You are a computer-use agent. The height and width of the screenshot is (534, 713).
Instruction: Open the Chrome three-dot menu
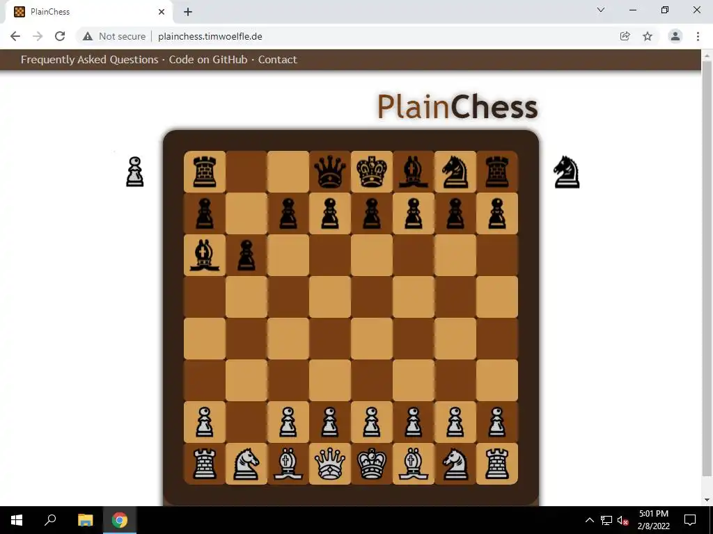pos(698,36)
